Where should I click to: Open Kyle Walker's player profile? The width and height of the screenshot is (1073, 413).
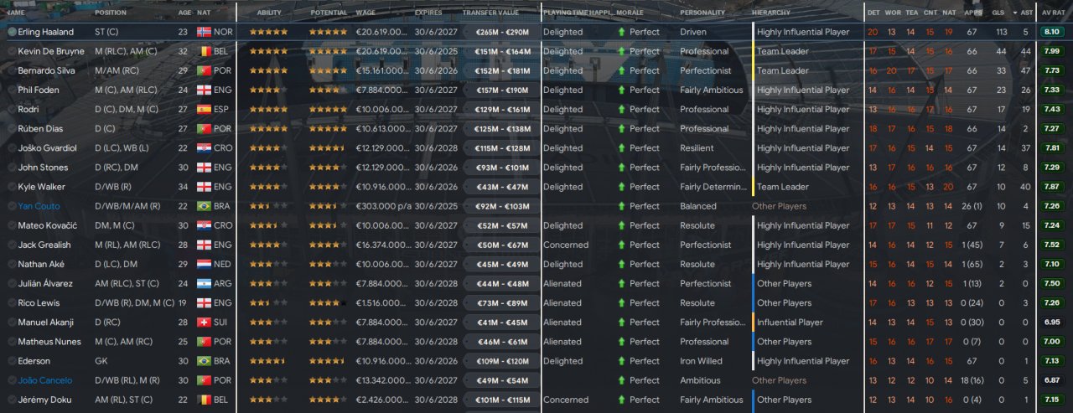point(41,187)
